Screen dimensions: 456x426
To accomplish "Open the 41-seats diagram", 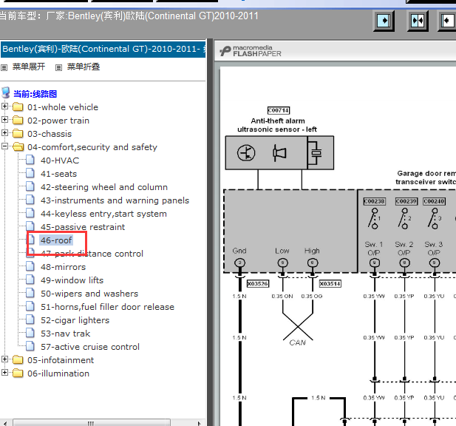I will click(58, 174).
